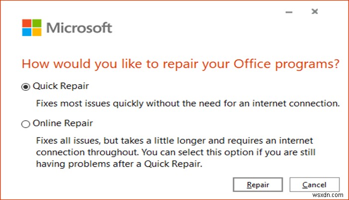Viewport: 349px width, 200px height.
Task: Click the Quick Repair option label
Action: 60,86
